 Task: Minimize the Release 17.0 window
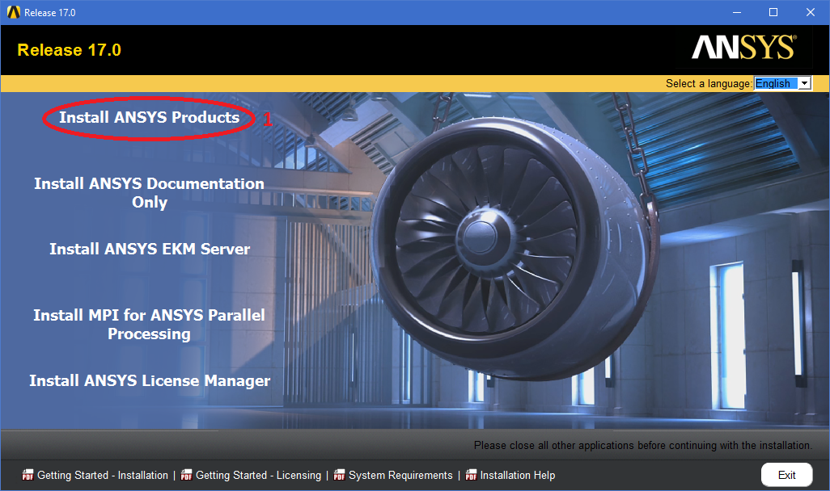pyautogui.click(x=736, y=12)
